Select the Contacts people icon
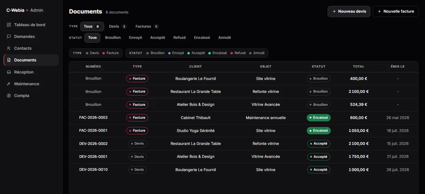The image size is (425, 194). click(x=9, y=48)
